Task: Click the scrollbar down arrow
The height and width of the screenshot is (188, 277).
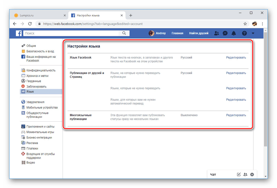Action: (266, 176)
